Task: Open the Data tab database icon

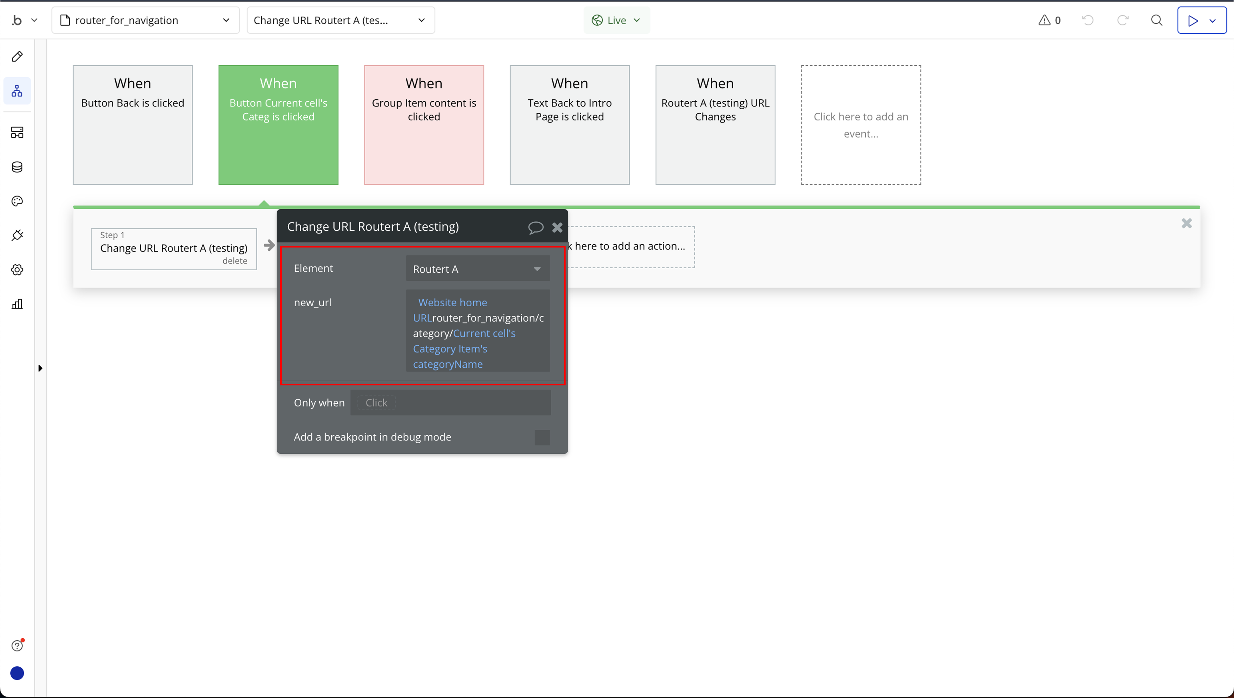Action: pos(17,167)
